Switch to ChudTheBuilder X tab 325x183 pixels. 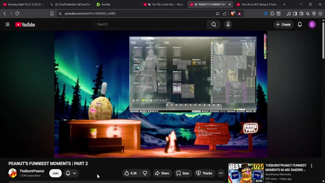[x=71, y=4]
